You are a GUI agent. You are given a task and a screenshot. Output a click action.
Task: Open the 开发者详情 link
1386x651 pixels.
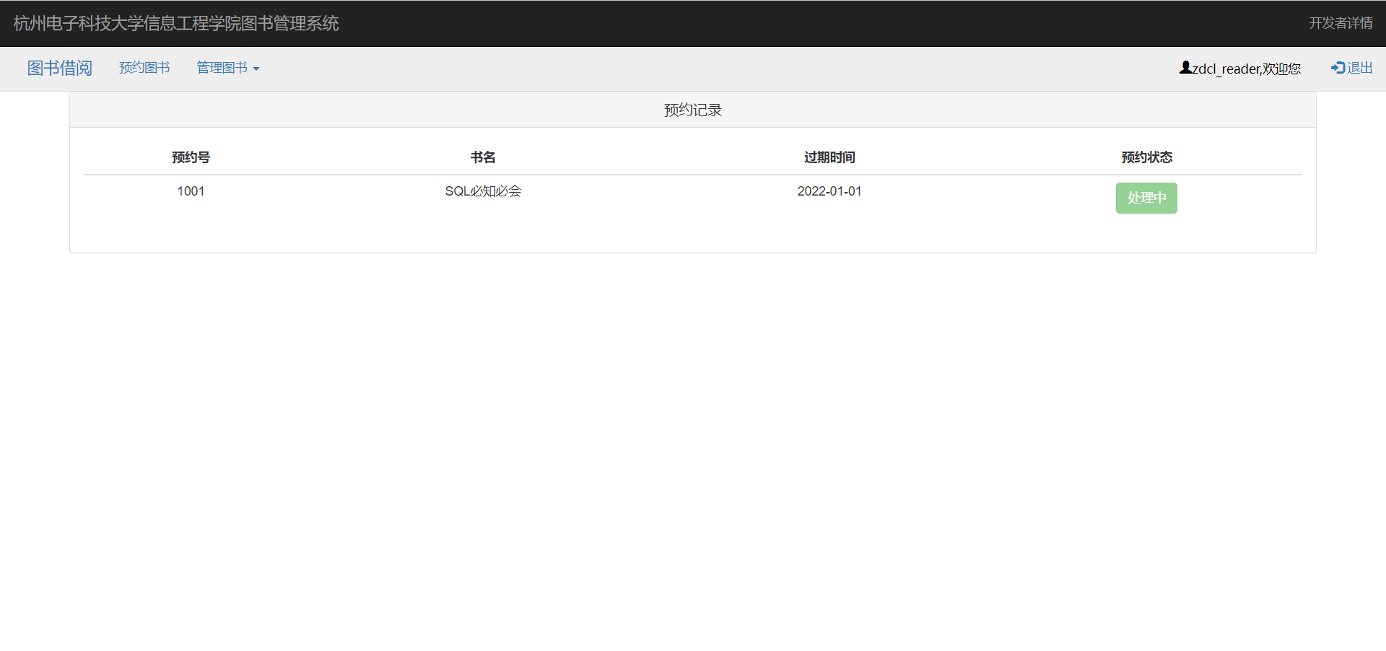pyautogui.click(x=1341, y=23)
